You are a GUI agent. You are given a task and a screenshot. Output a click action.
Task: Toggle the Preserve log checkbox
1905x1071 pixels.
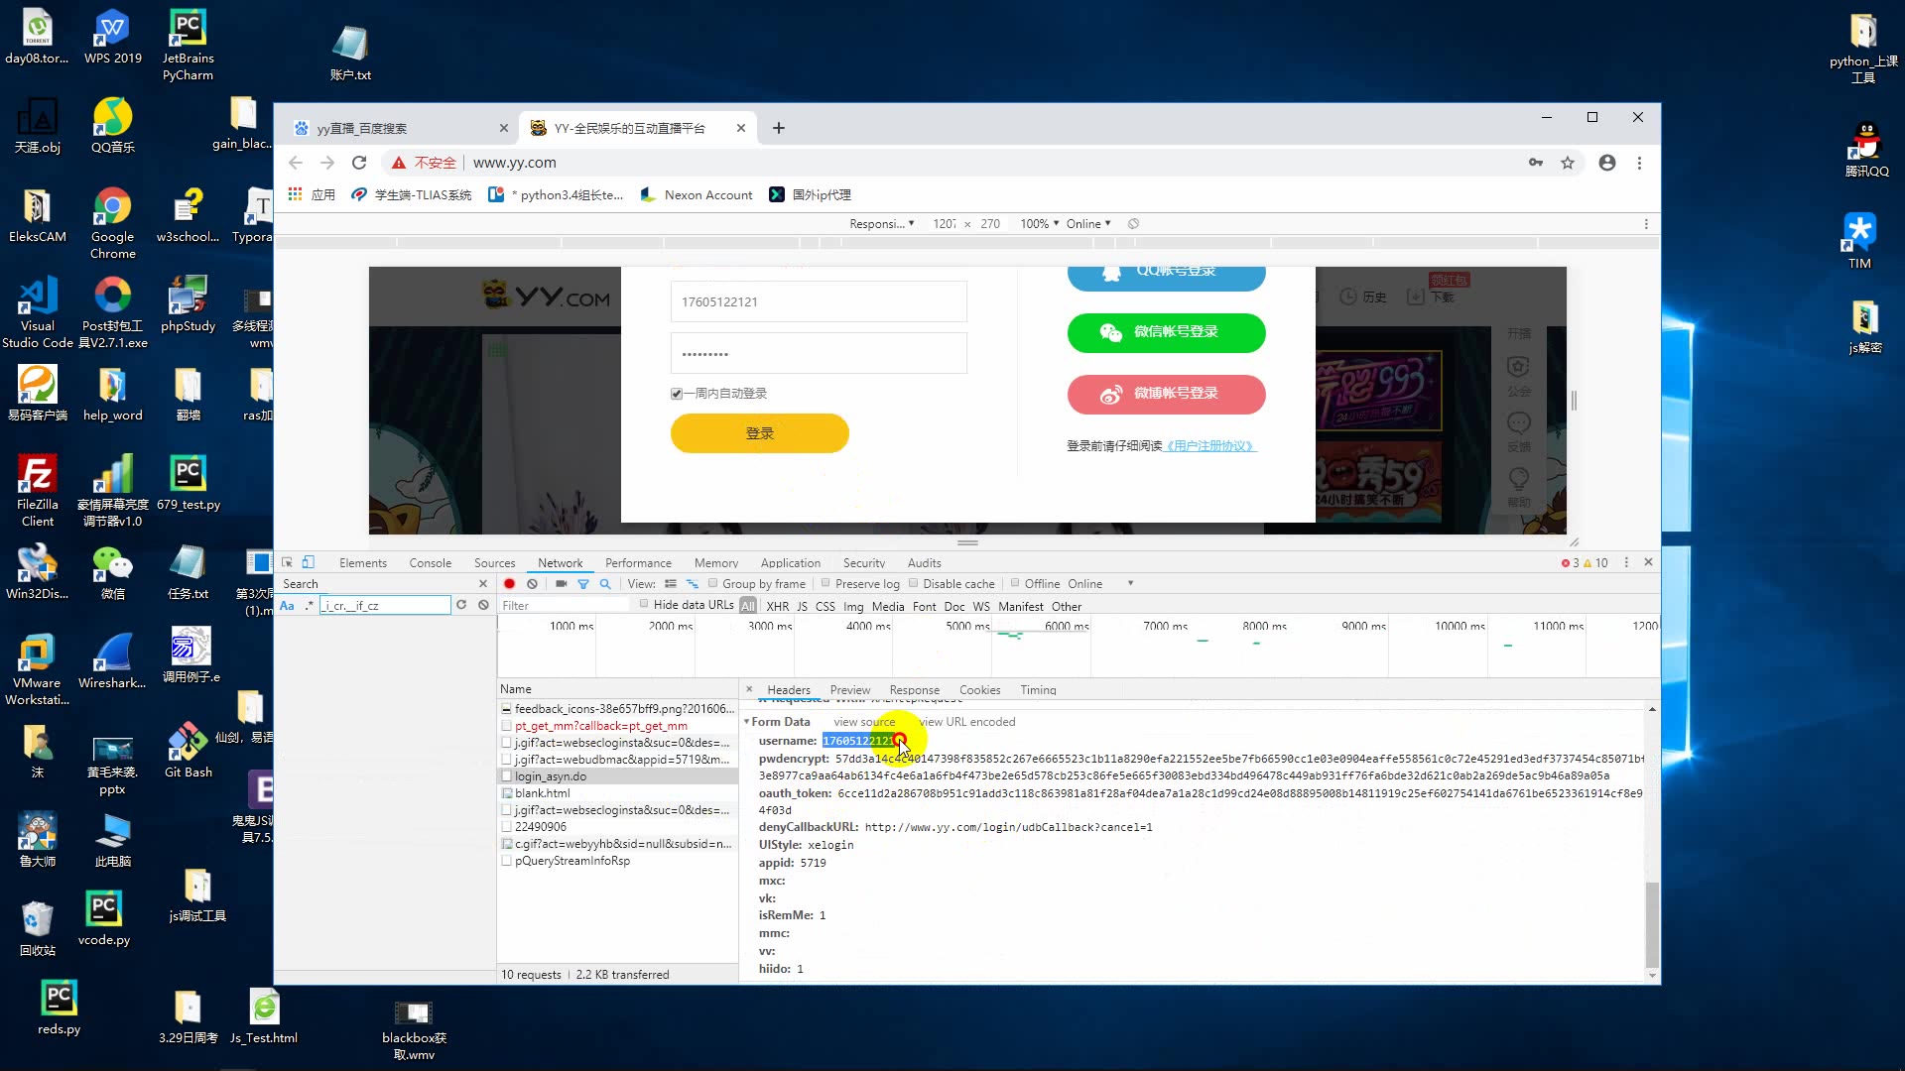[828, 583]
